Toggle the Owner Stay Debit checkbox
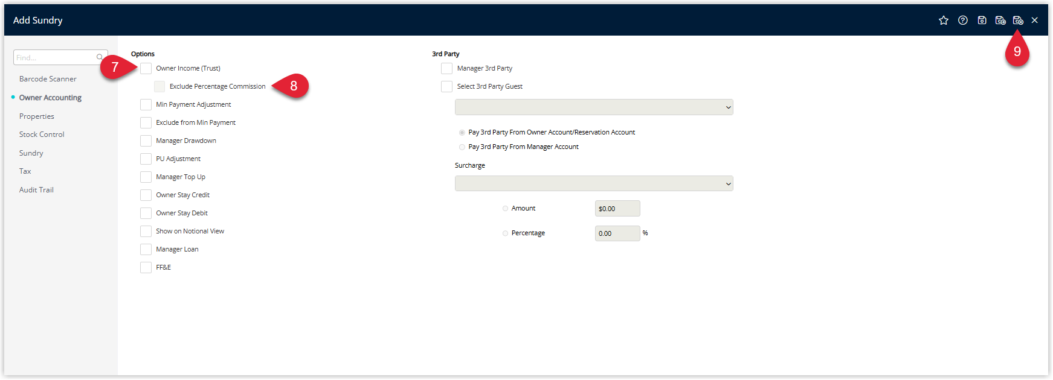The image size is (1053, 380). [146, 213]
